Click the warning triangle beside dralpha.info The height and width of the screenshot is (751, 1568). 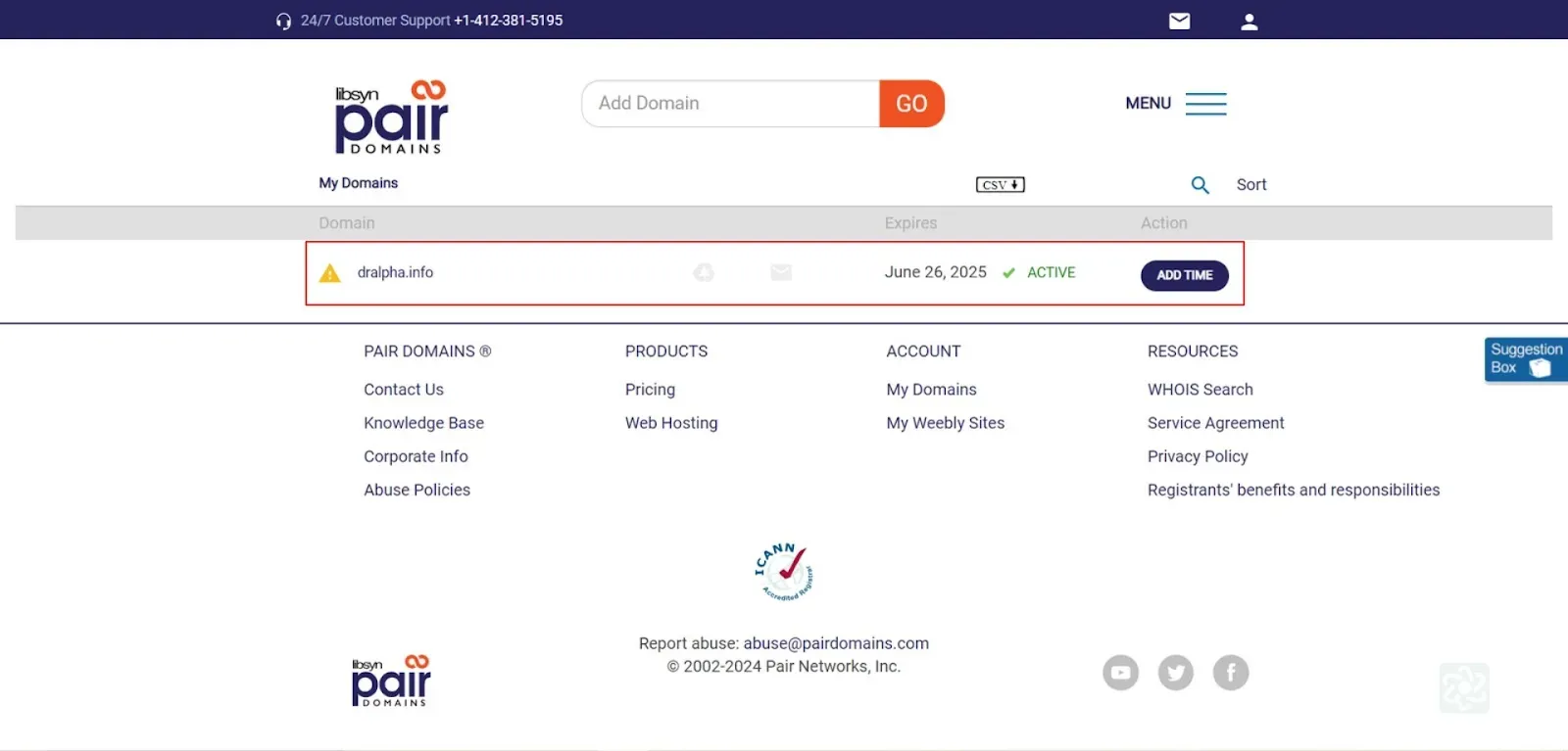click(330, 273)
